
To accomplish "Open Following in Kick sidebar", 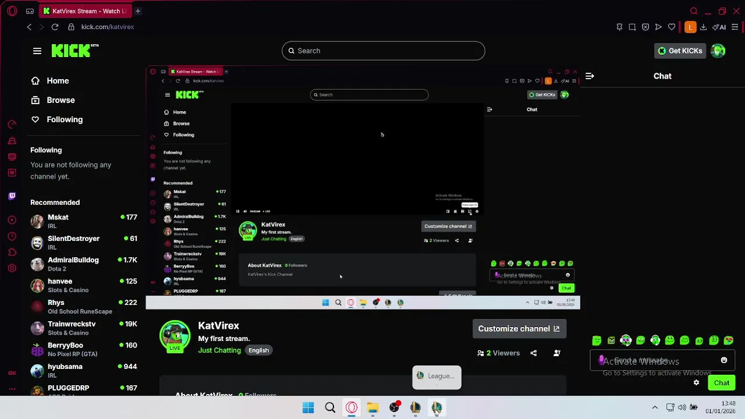I will pyautogui.click(x=57, y=119).
